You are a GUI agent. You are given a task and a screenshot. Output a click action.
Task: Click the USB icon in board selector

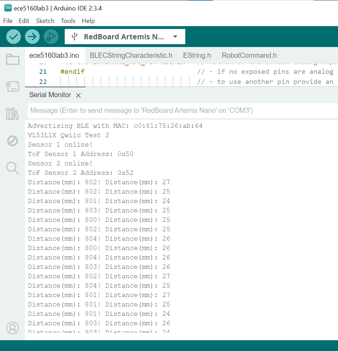click(x=74, y=37)
